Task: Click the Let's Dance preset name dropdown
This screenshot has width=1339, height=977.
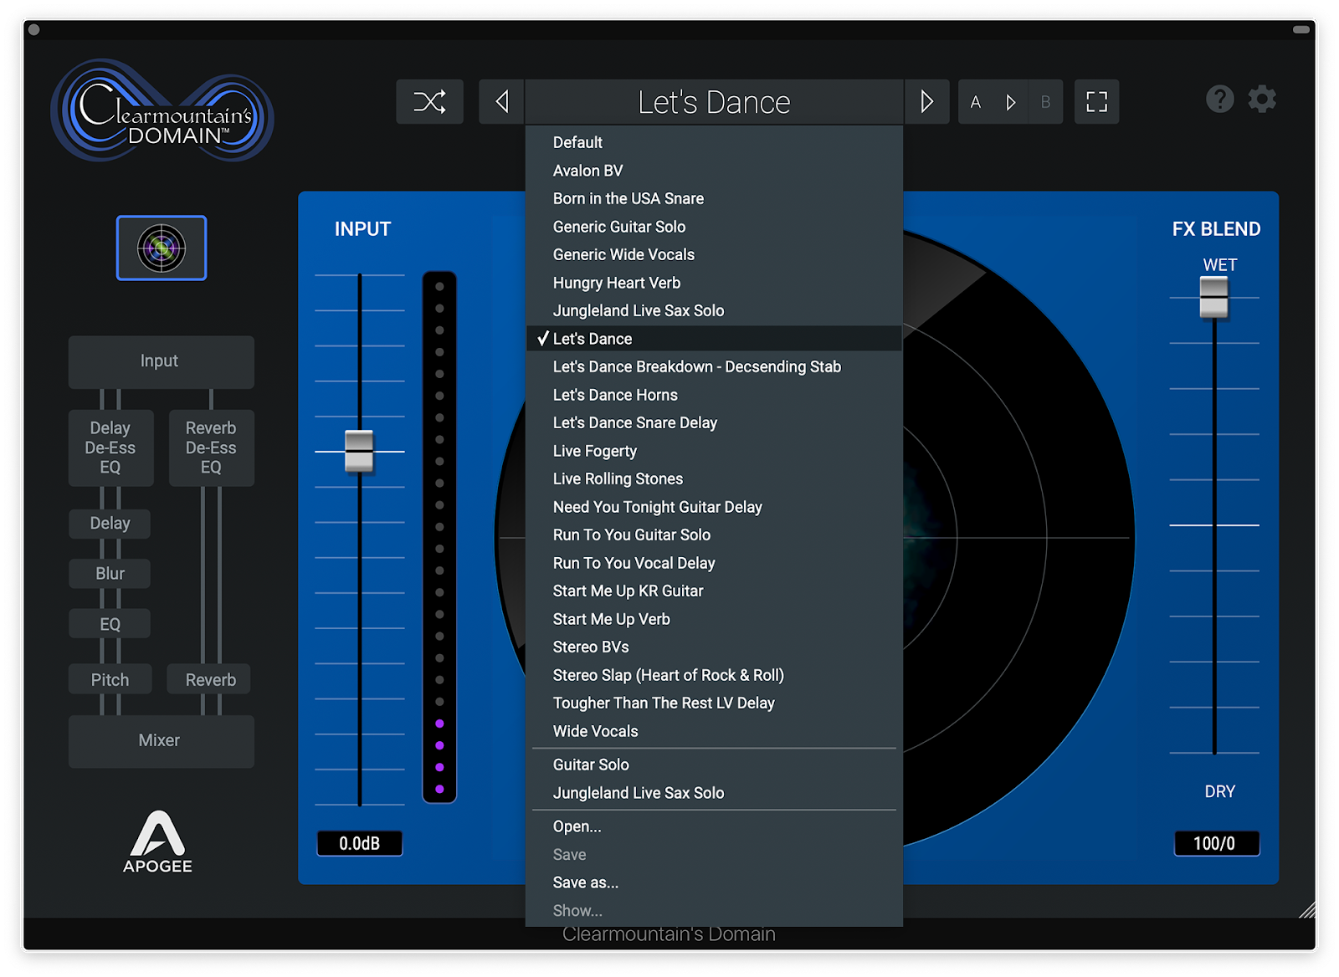Action: coord(714,102)
